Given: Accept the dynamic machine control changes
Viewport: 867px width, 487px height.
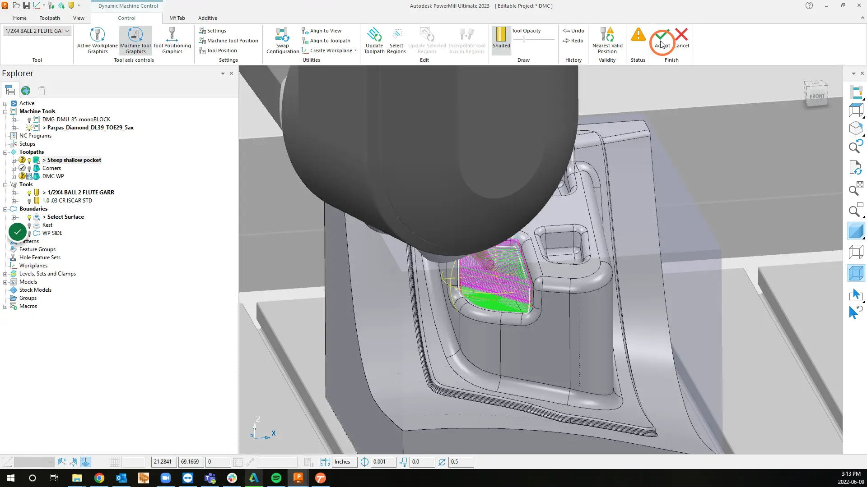Looking at the screenshot, I should [x=662, y=38].
